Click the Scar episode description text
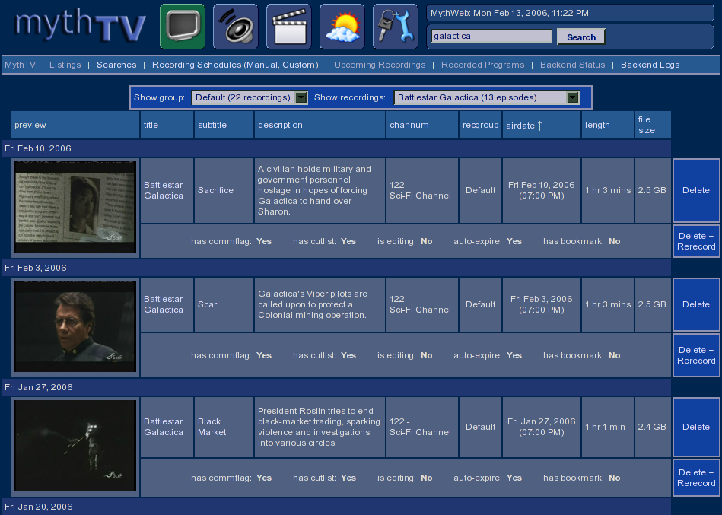722x515 pixels. coord(312,305)
